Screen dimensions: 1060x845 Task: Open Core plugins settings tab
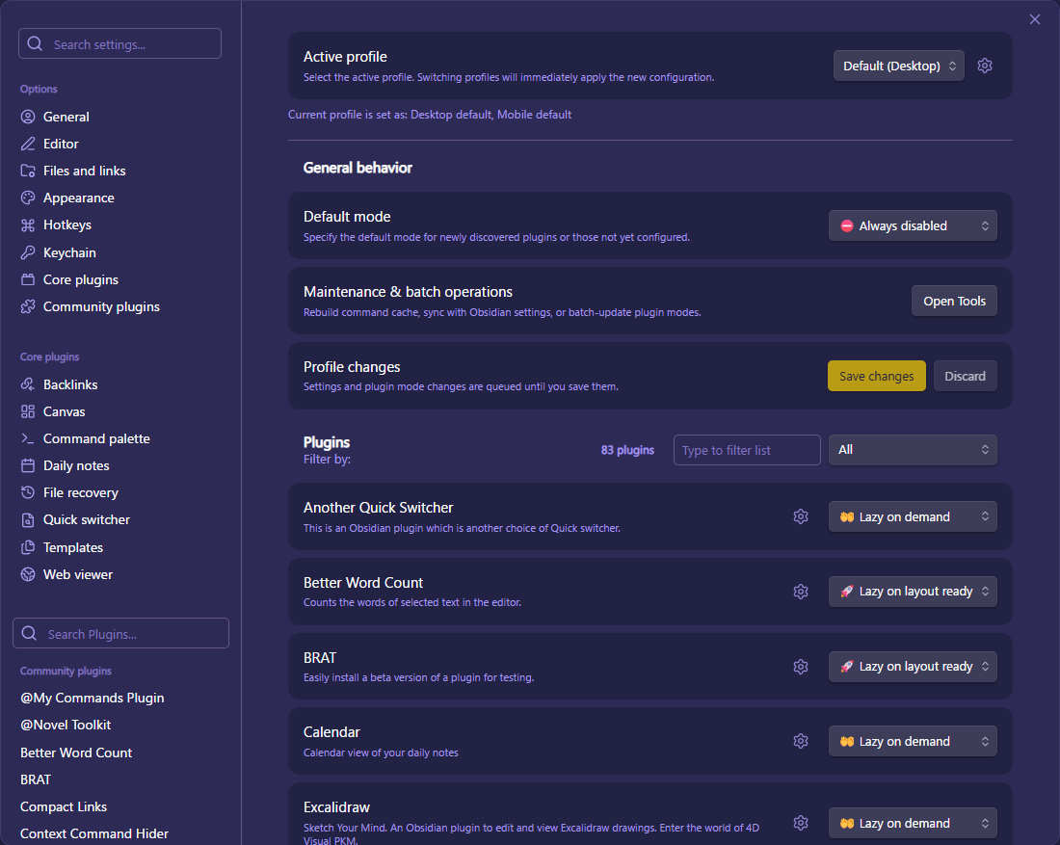80,279
